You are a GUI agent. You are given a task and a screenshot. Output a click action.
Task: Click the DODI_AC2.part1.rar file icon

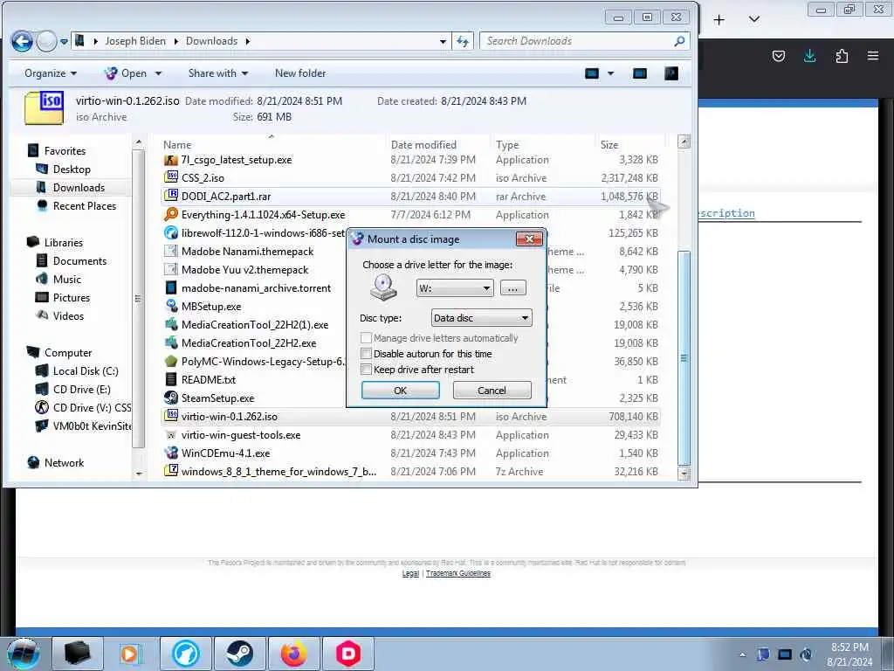point(170,196)
